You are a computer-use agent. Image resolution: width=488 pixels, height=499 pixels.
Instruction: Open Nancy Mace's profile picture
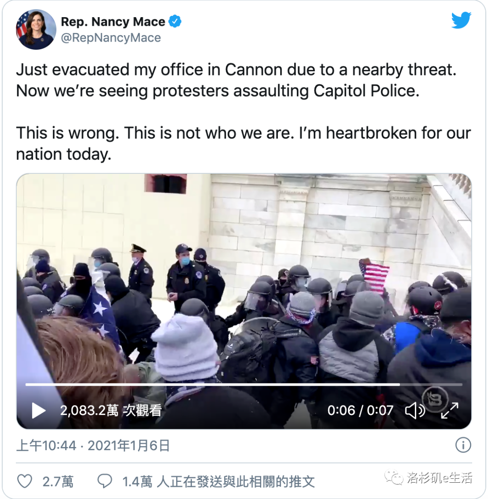(36, 29)
